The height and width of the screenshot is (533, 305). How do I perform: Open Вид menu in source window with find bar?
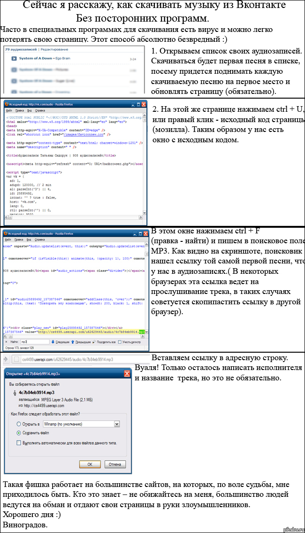click(x=29, y=239)
